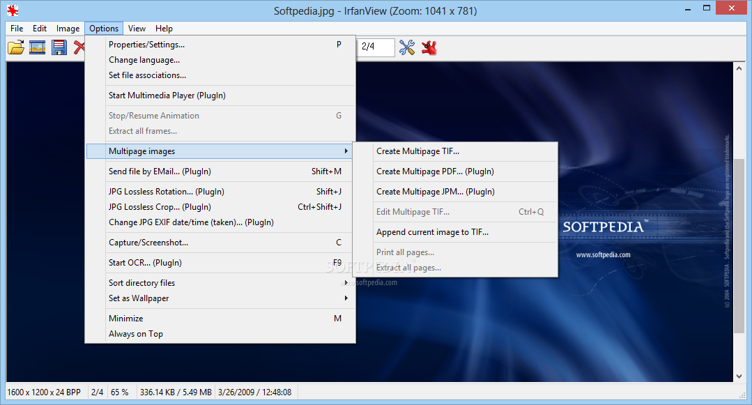Click the Save floppy disk icon
The width and height of the screenshot is (752, 405).
(59, 47)
